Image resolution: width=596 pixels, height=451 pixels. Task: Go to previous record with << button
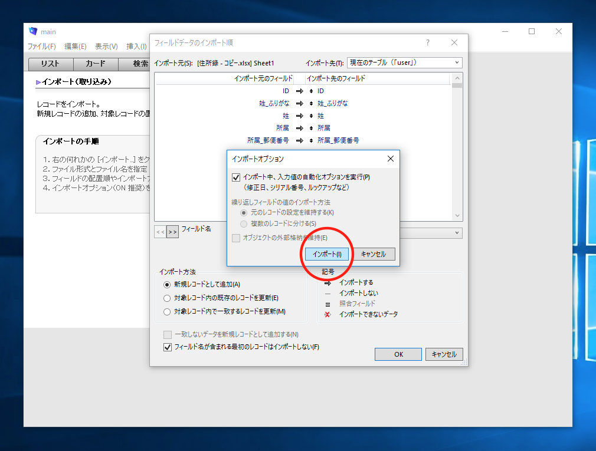[x=160, y=232]
